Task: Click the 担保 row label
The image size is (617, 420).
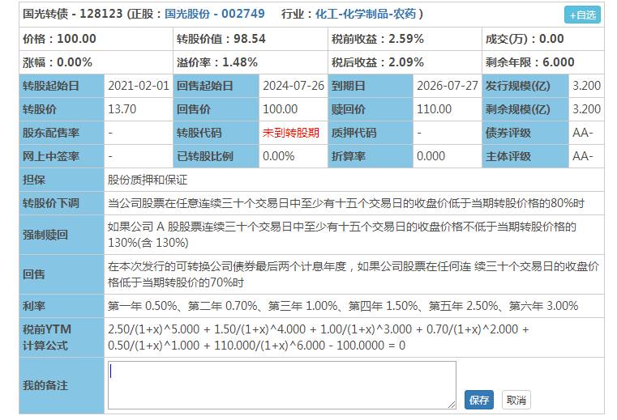Action: (62, 180)
